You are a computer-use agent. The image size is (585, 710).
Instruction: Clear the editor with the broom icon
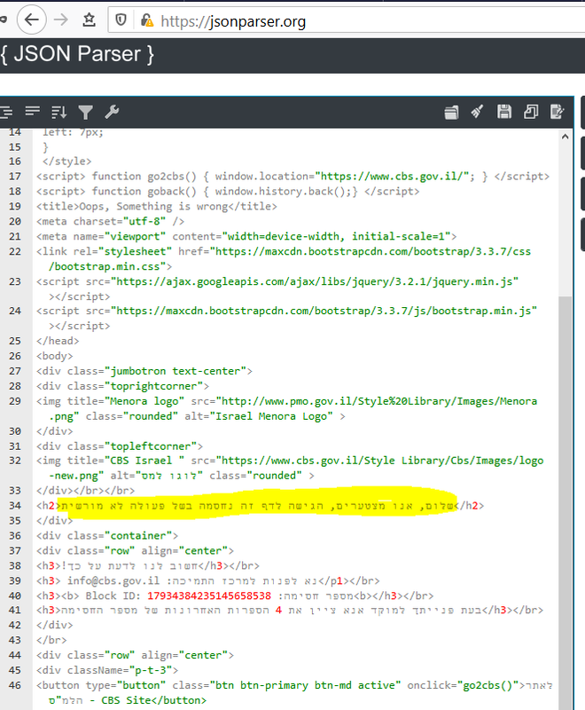coord(477,112)
